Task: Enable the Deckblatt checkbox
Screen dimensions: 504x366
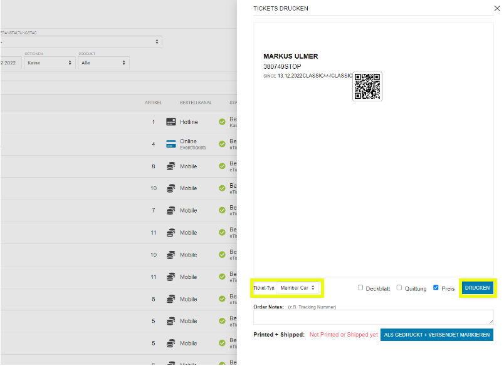Action: tap(360, 288)
